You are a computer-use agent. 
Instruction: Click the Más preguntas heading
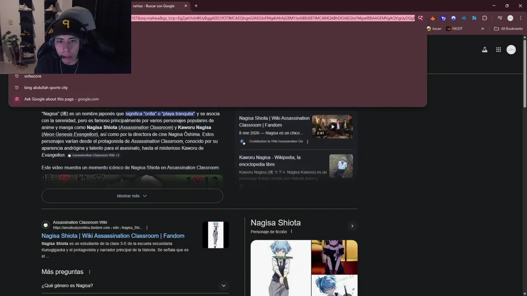(x=62, y=272)
